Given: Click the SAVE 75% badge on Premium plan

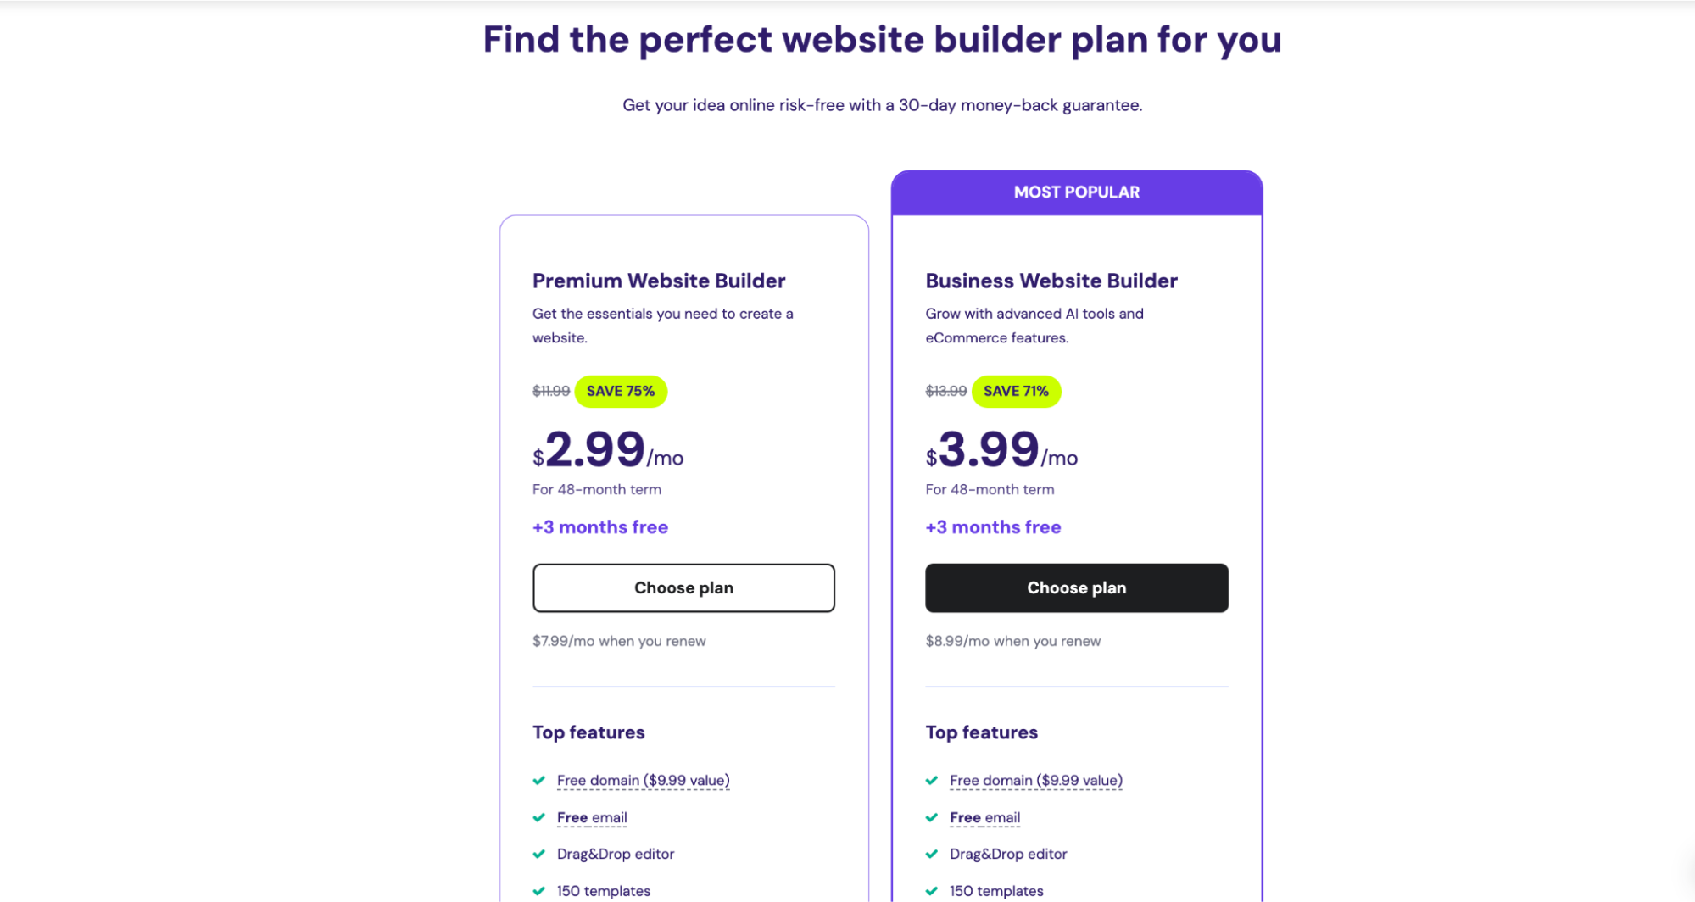Looking at the screenshot, I should pos(621,391).
